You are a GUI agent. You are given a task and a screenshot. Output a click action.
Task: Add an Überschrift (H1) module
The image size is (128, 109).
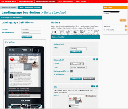click(54, 32)
